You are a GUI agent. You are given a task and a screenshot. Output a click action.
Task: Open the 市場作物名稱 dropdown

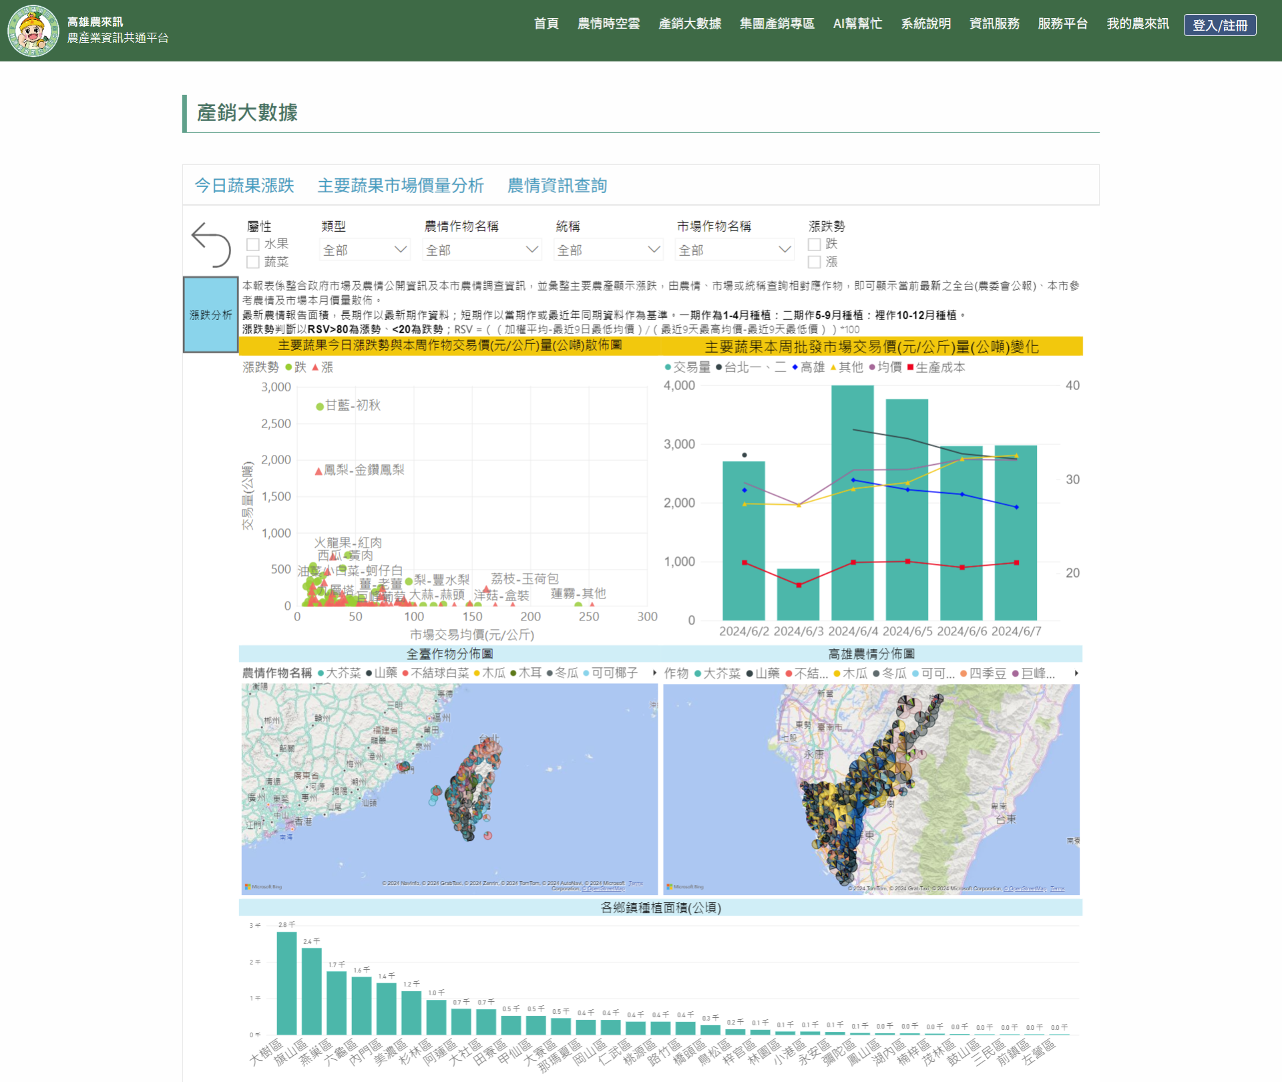click(734, 250)
